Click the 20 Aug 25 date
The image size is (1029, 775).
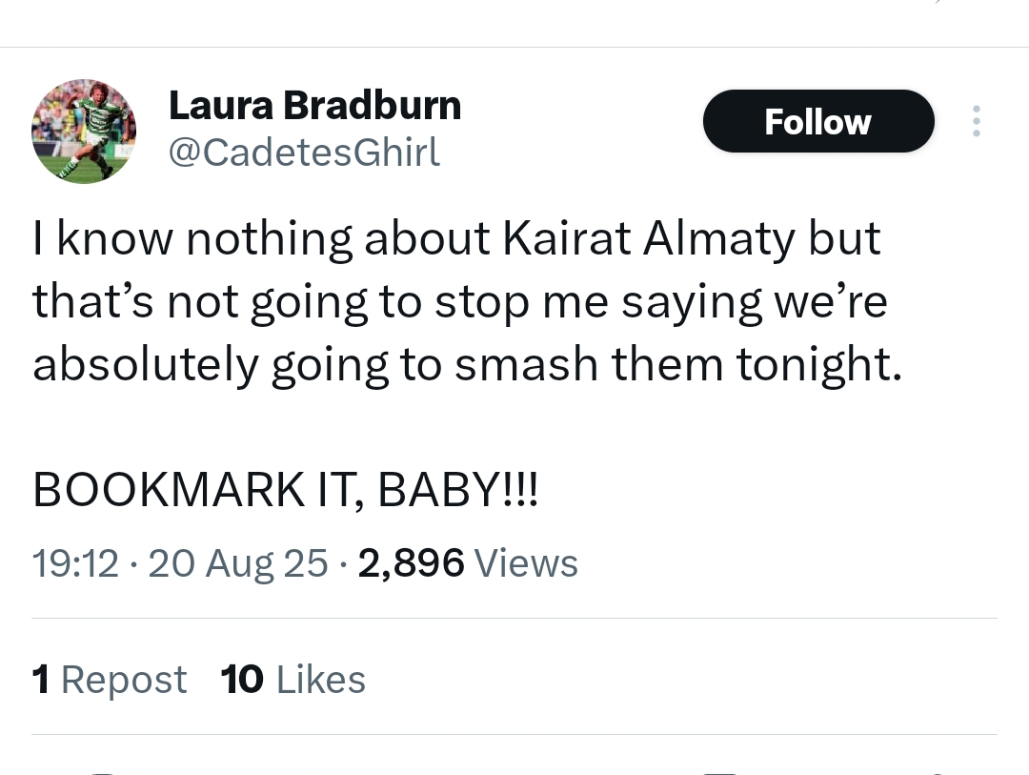coord(237,563)
